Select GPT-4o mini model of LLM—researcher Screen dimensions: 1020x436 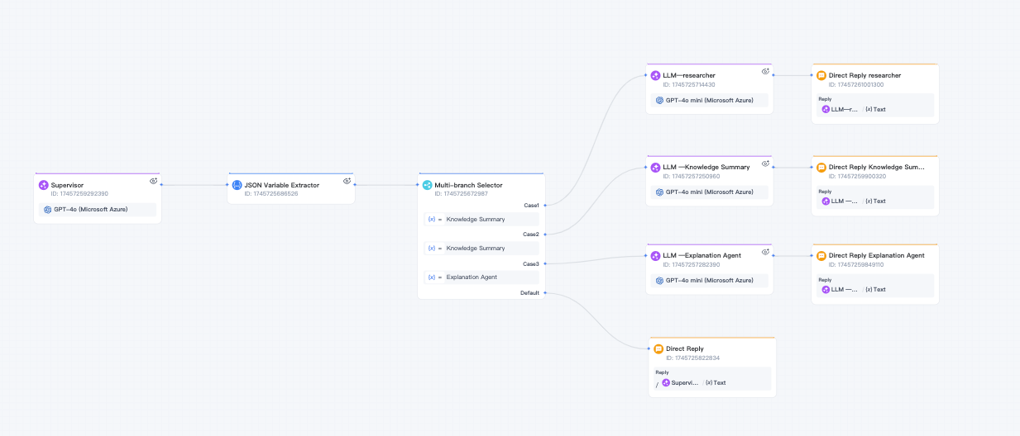pyautogui.click(x=710, y=100)
